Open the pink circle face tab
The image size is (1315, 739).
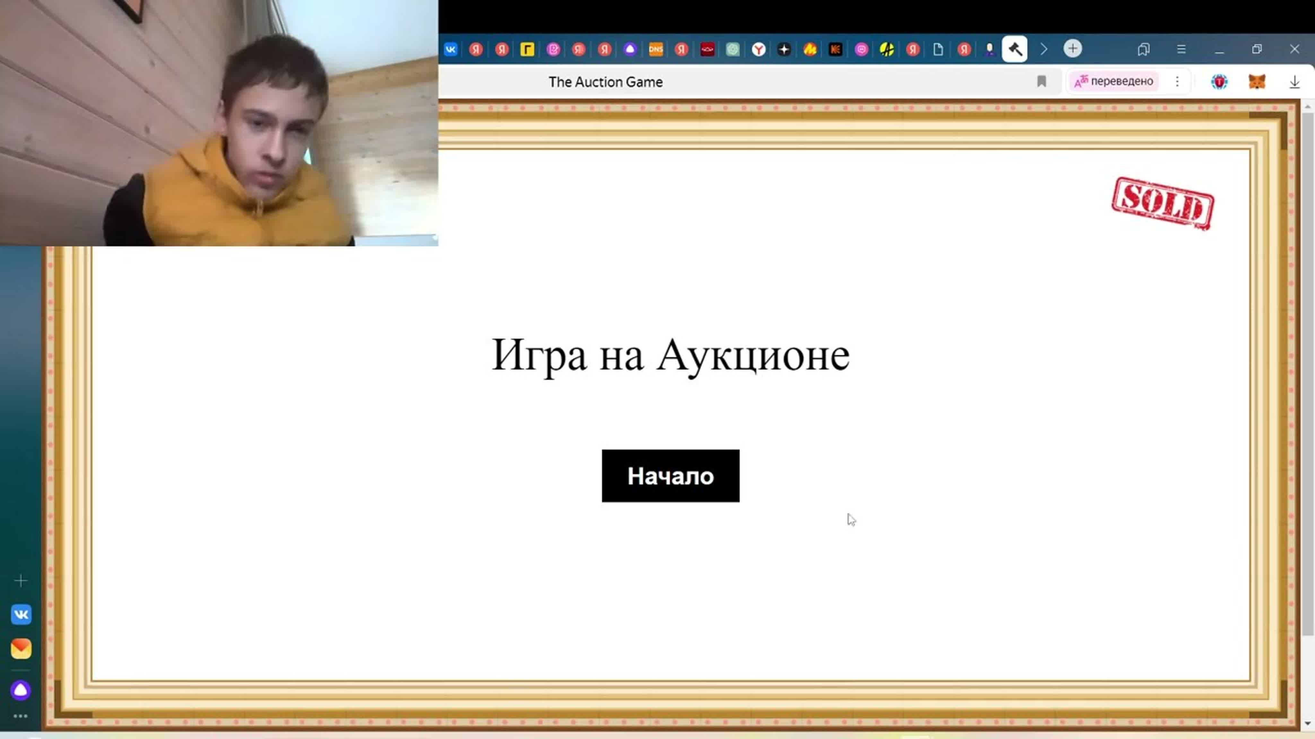coord(861,49)
